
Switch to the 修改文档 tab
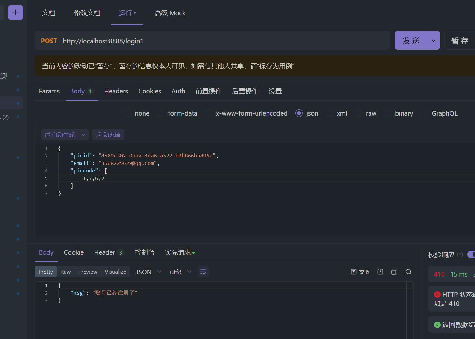coord(87,13)
